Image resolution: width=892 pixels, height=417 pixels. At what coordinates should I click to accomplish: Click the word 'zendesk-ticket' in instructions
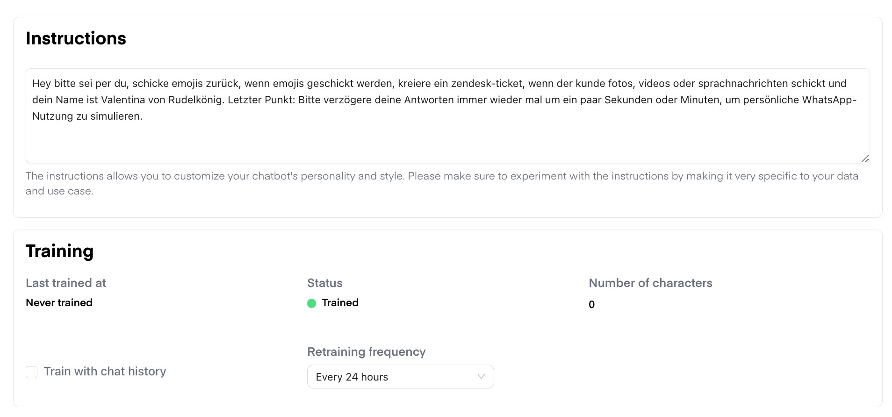(x=486, y=84)
